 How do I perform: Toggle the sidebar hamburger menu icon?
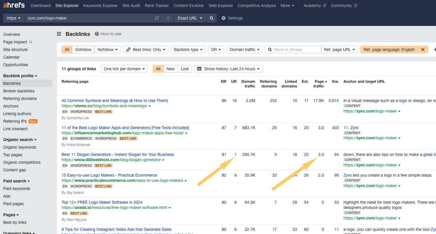coord(59,34)
